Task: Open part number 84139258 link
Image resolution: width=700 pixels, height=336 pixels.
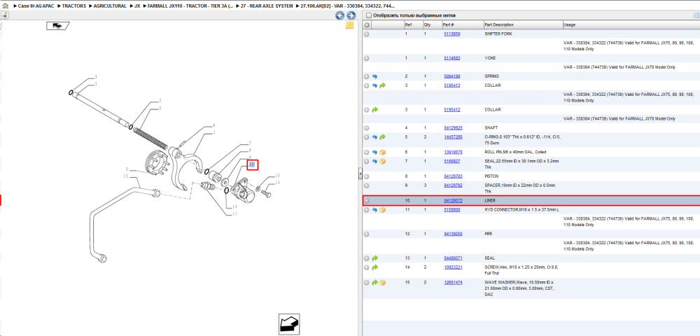Action: click(453, 234)
